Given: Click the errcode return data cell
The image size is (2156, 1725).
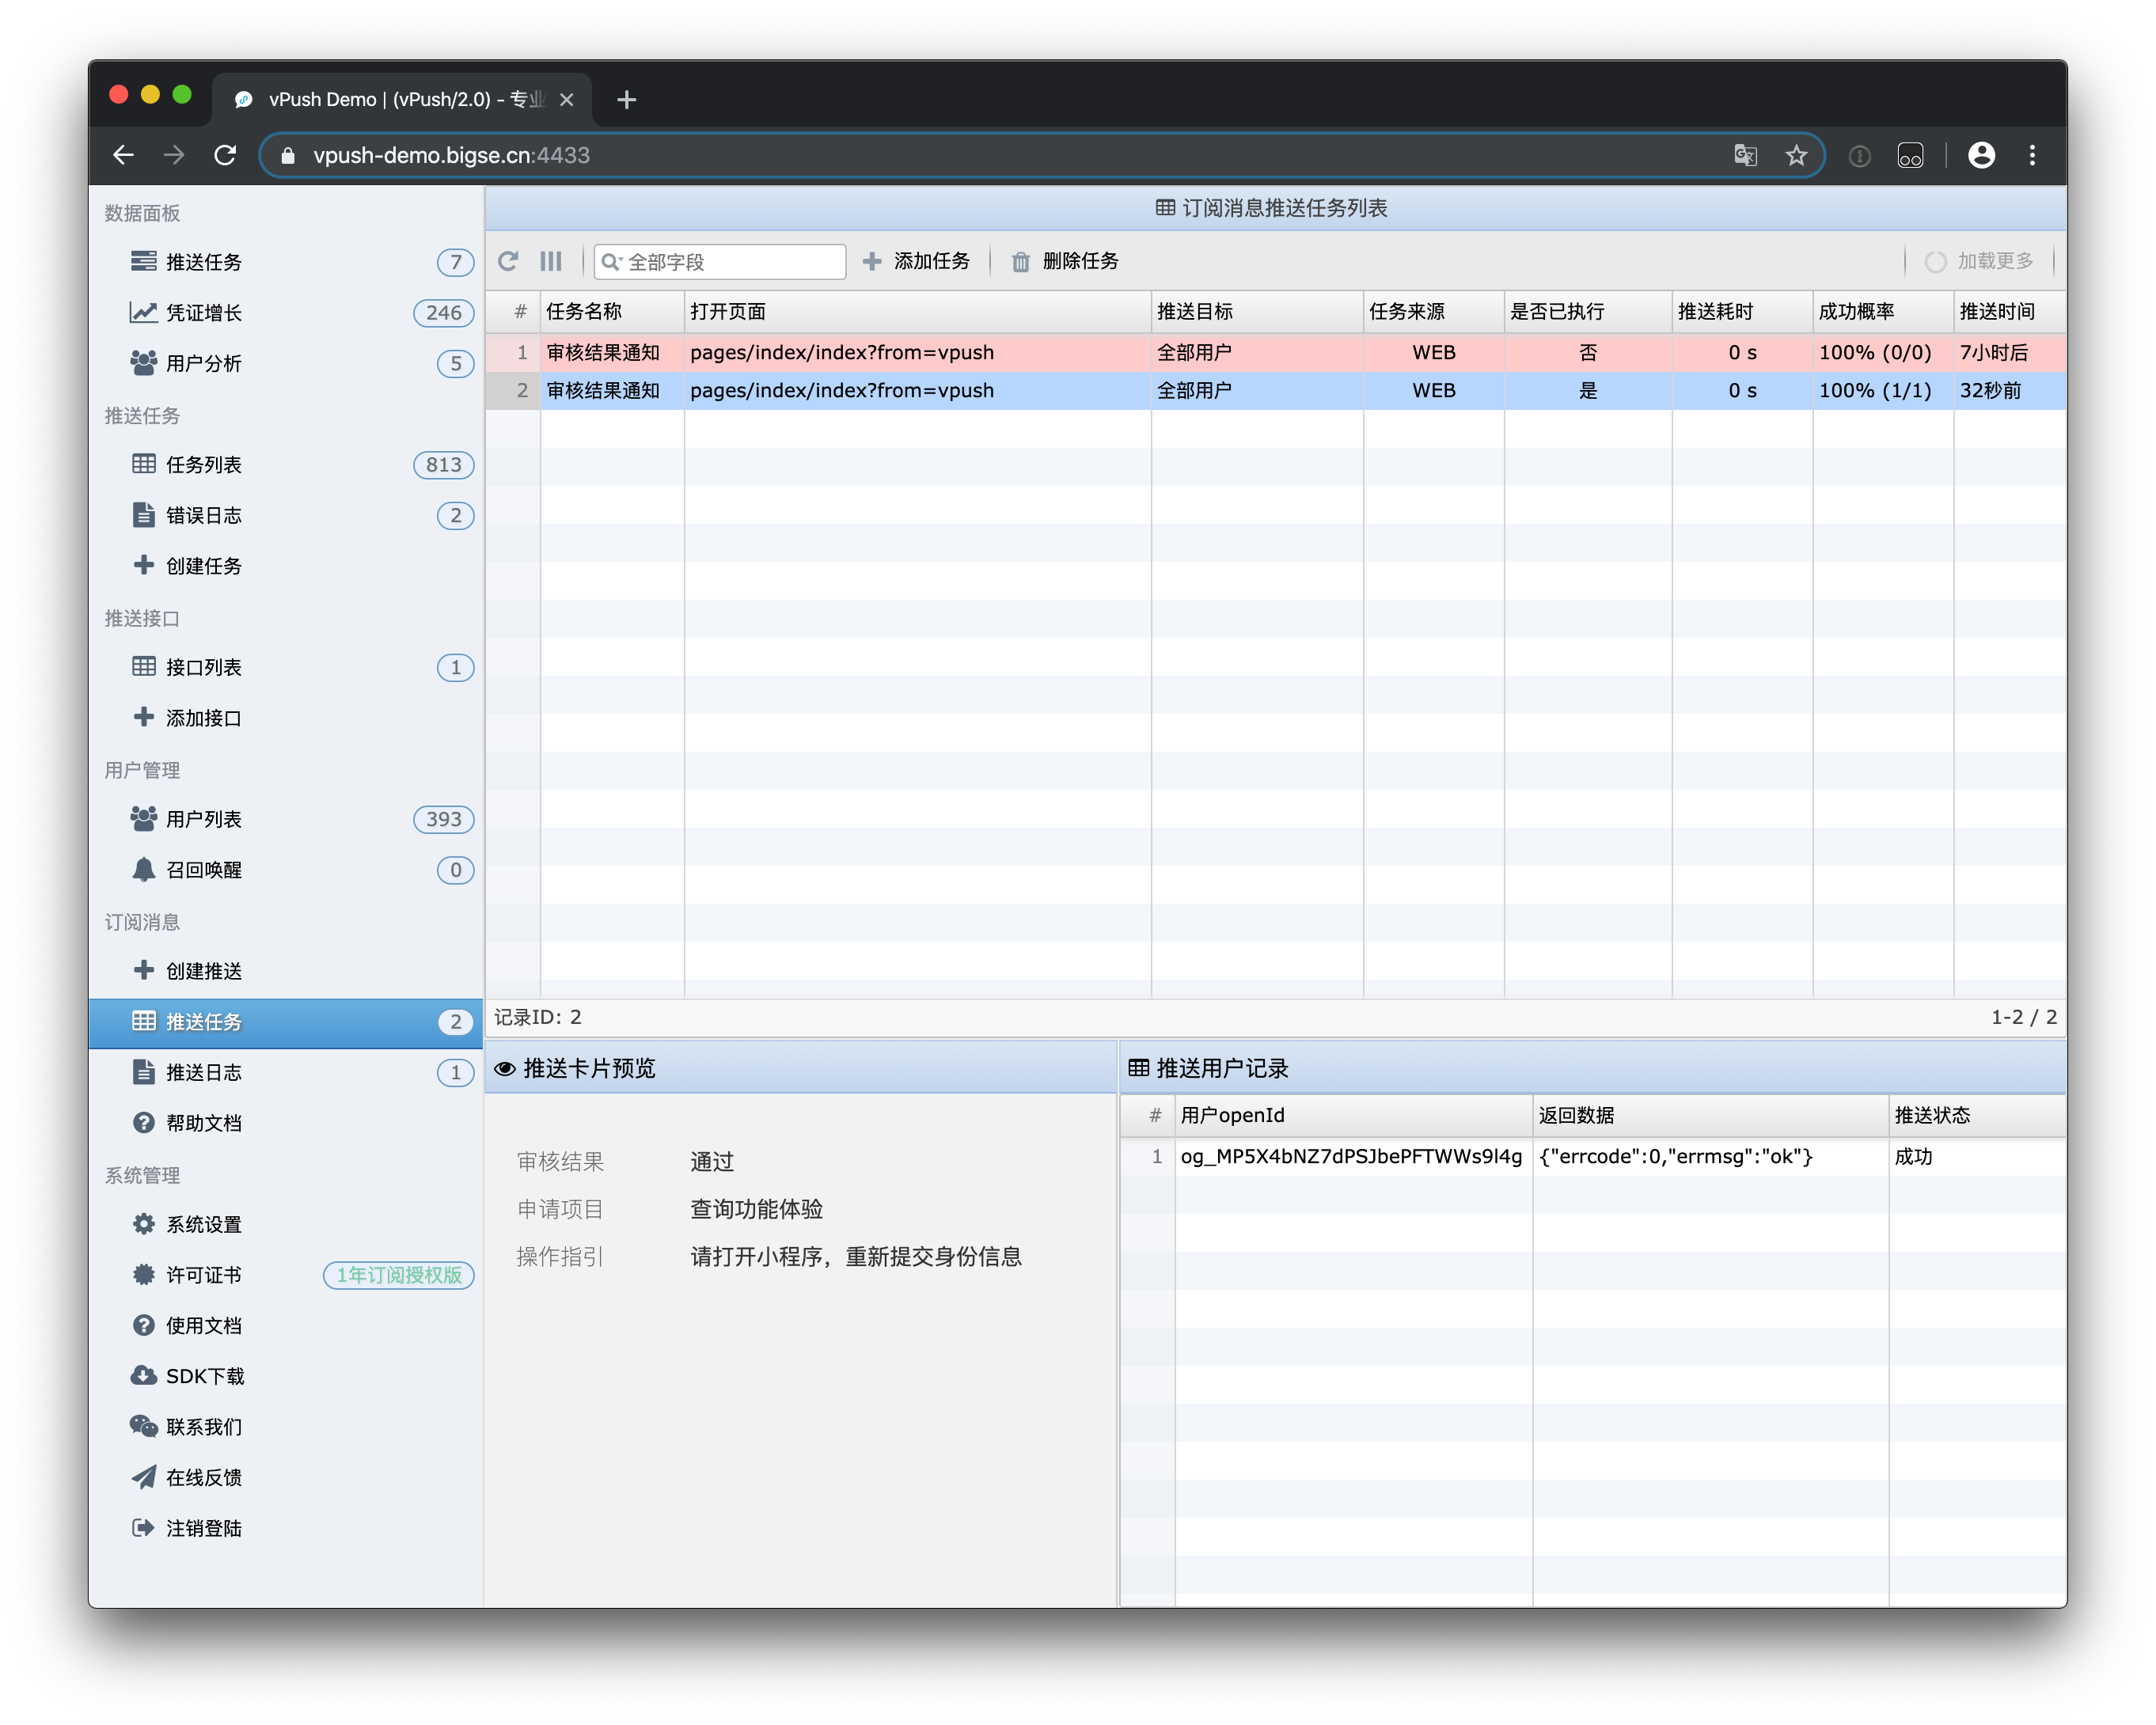Looking at the screenshot, I should coord(1711,1156).
